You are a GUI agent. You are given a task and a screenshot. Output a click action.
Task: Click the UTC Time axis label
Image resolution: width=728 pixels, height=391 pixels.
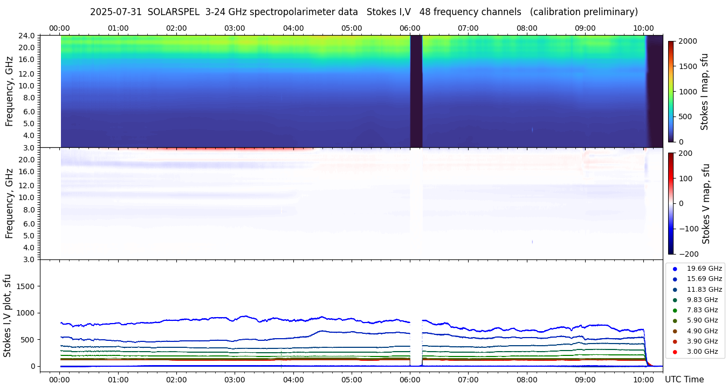[684, 380]
